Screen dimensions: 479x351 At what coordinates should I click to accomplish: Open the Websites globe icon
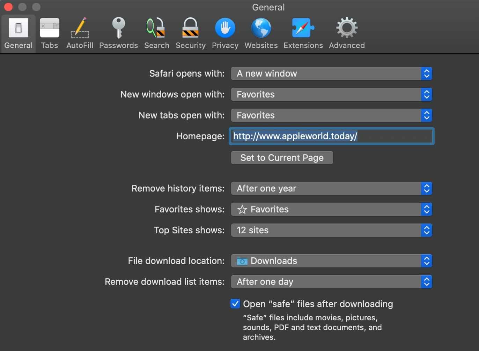(x=261, y=29)
